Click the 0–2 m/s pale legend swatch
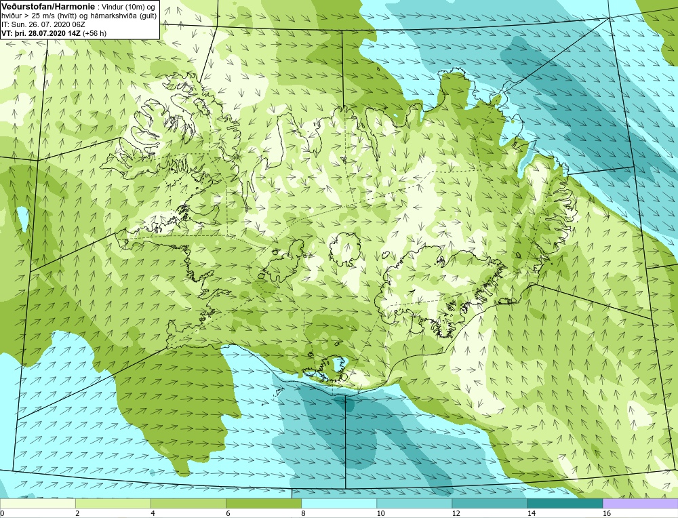This screenshot has height=518, width=678. point(38,503)
